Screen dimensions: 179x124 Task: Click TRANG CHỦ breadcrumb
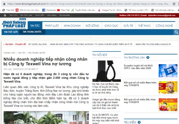(x=9, y=53)
